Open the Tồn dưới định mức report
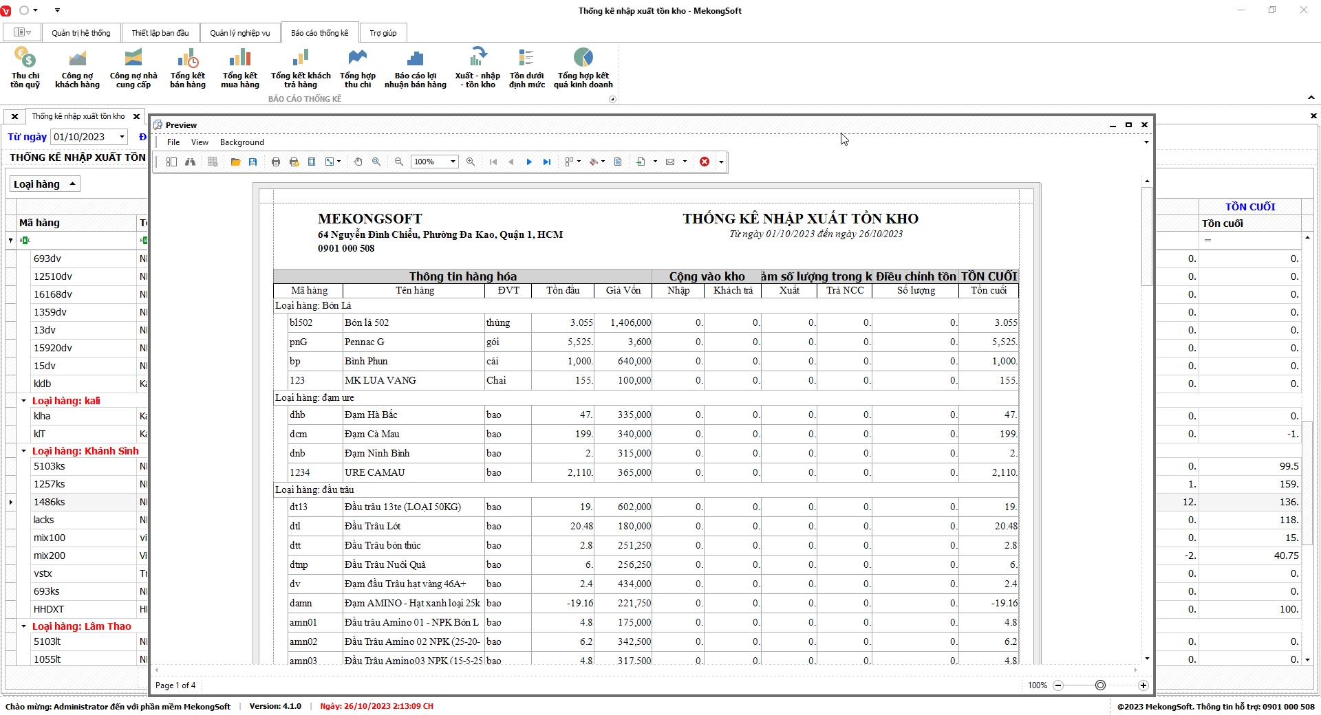This screenshot has width=1321, height=715. coord(526,68)
